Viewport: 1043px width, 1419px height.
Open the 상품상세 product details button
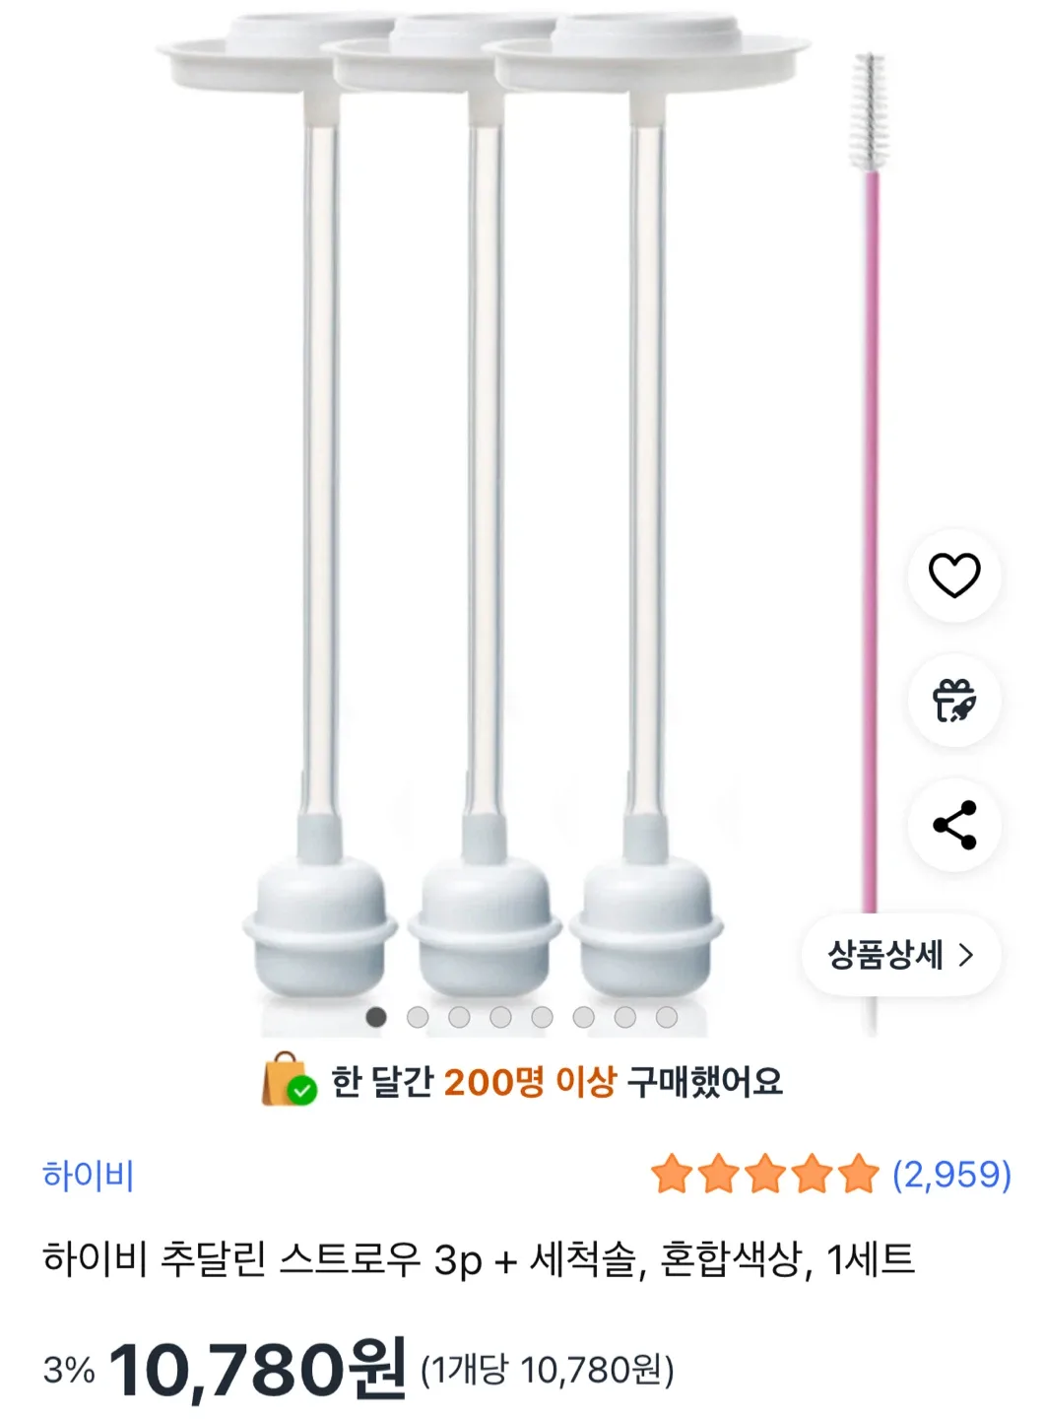[900, 954]
